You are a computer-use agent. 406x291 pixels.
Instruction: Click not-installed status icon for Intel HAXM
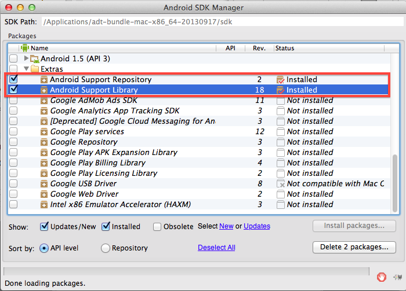[x=280, y=205]
